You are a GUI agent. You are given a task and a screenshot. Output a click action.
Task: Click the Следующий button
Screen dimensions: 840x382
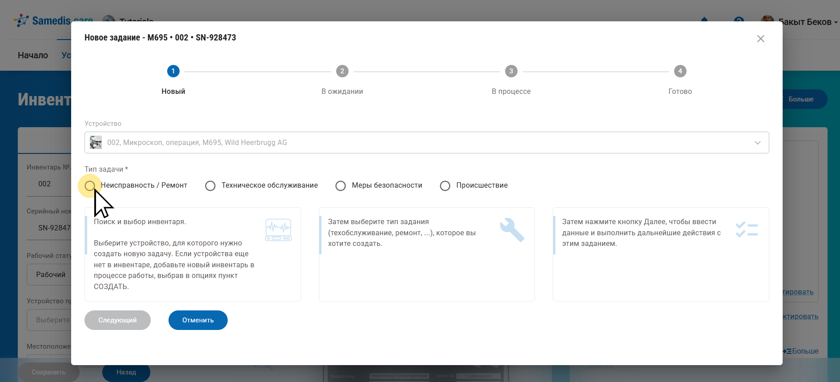click(117, 320)
